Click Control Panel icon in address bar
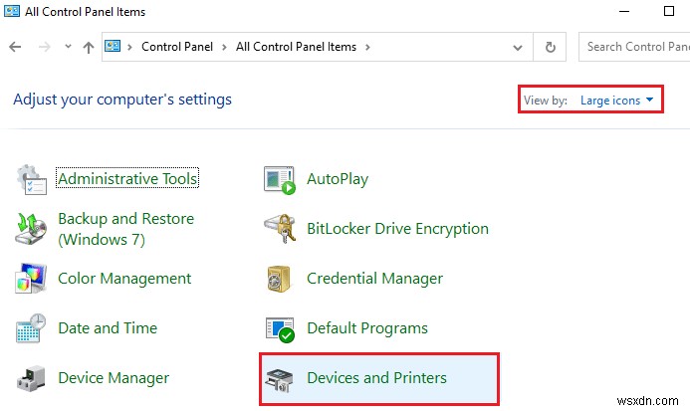Image resolution: width=690 pixels, height=411 pixels. point(113,46)
